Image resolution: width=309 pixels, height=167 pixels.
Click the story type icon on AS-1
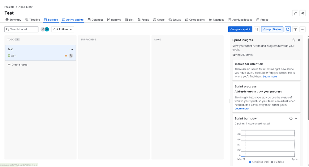[9, 56]
